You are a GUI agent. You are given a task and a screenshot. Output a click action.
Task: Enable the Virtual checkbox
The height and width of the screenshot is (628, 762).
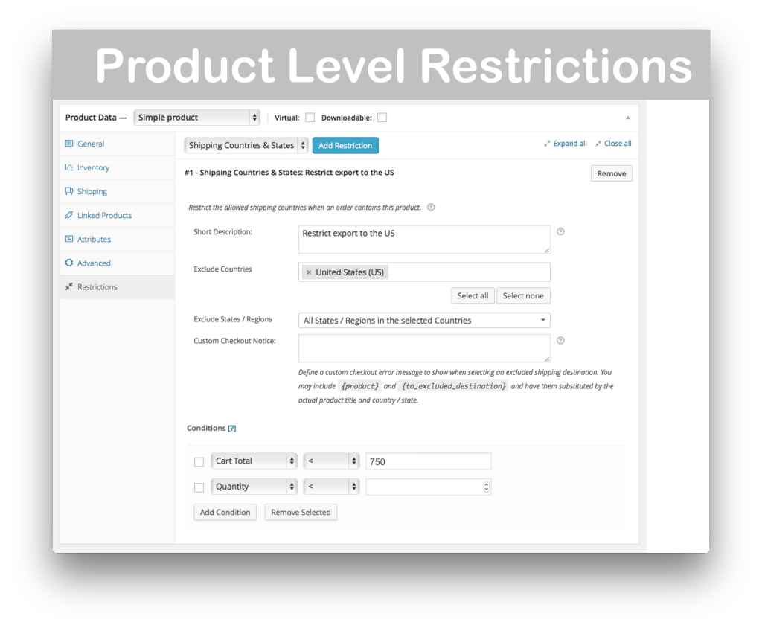pos(310,117)
